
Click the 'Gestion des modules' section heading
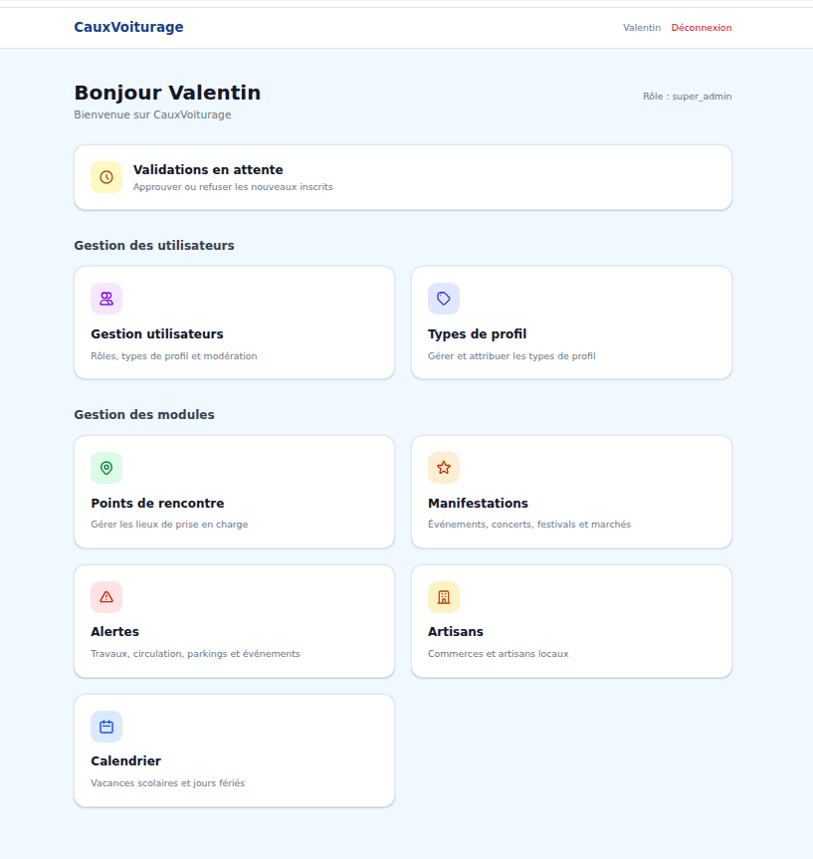click(144, 415)
